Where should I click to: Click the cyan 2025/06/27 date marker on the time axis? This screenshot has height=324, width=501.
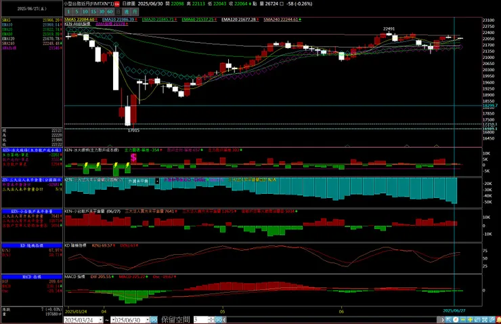454,311
